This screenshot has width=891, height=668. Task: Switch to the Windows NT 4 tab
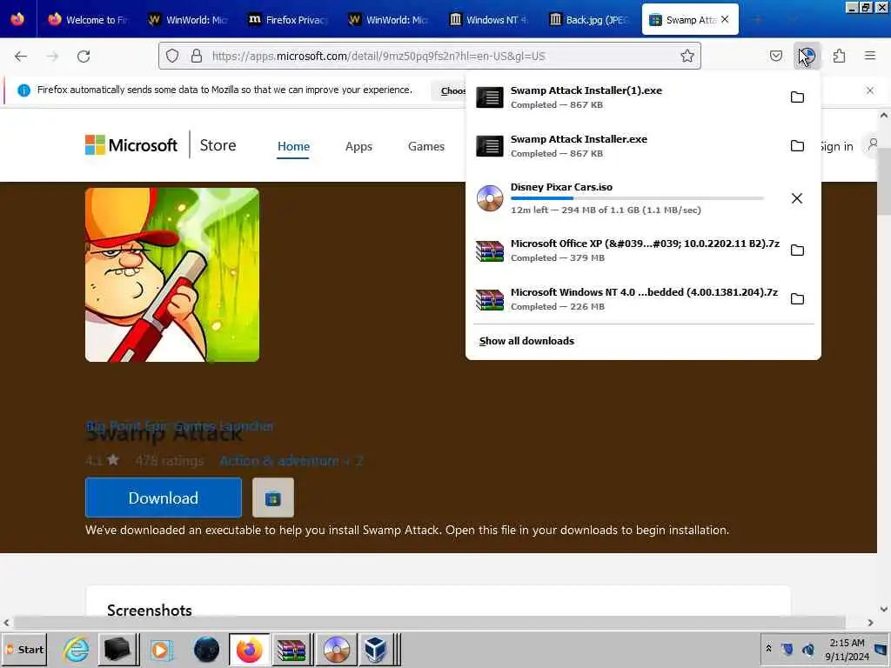[488, 20]
